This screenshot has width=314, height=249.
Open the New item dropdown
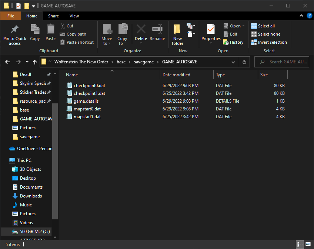191,26
